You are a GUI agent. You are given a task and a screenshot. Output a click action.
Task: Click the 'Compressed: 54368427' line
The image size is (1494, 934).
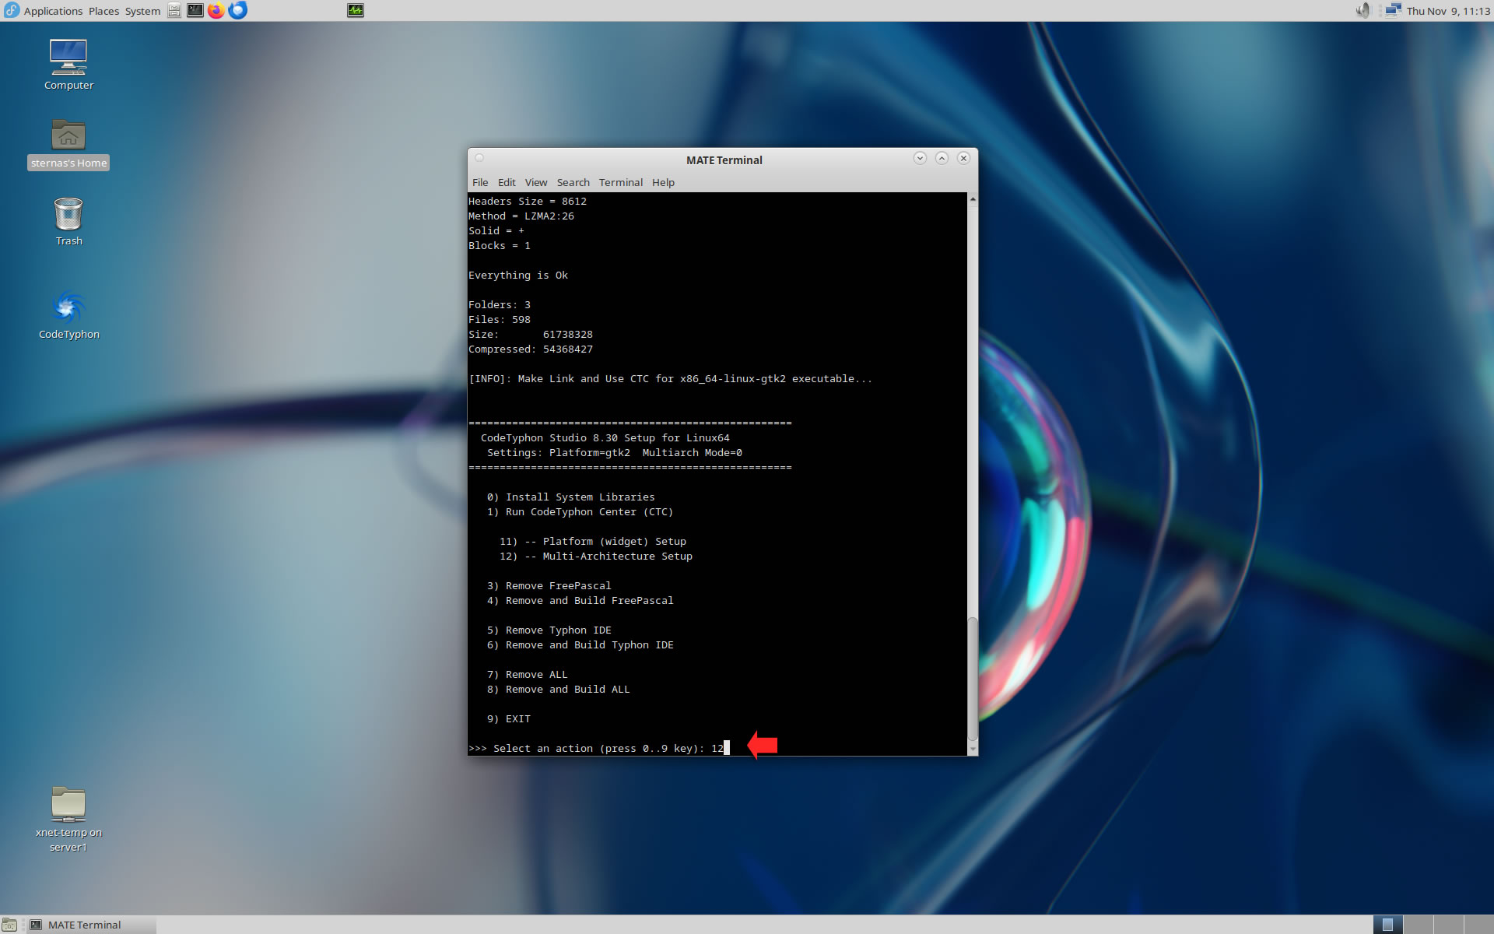[x=531, y=349]
